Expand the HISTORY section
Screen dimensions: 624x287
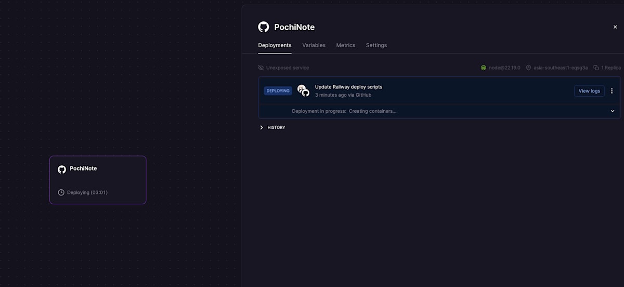pyautogui.click(x=272, y=127)
